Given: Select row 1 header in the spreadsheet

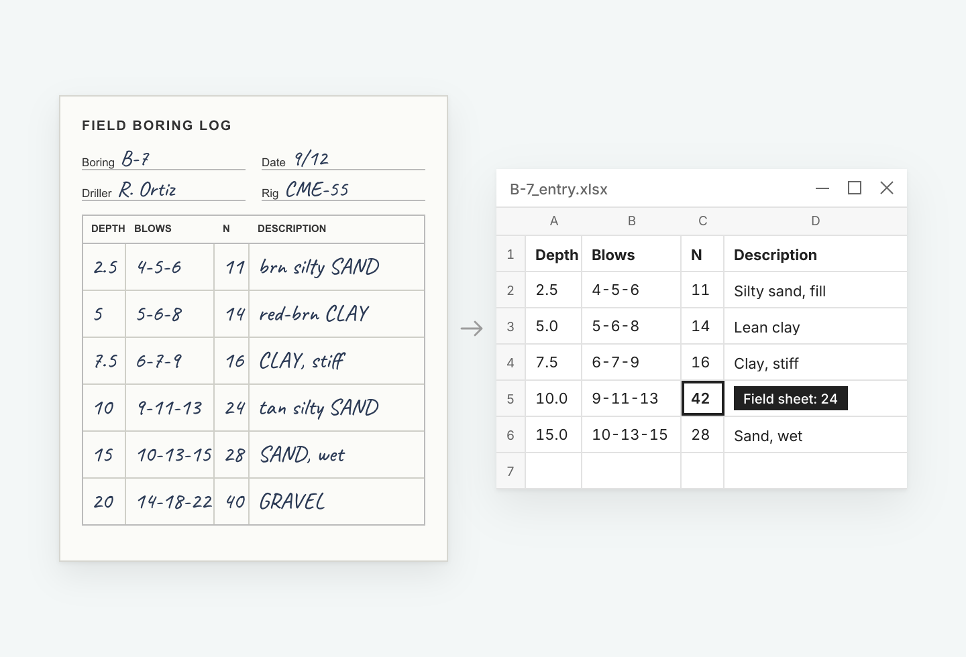Looking at the screenshot, I should (x=511, y=254).
